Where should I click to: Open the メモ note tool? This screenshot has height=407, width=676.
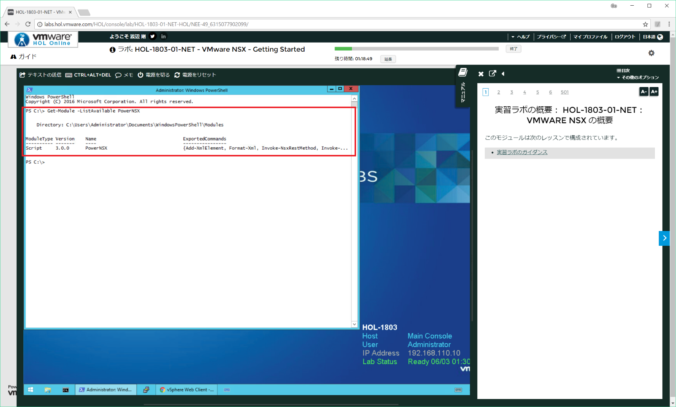[x=124, y=75]
